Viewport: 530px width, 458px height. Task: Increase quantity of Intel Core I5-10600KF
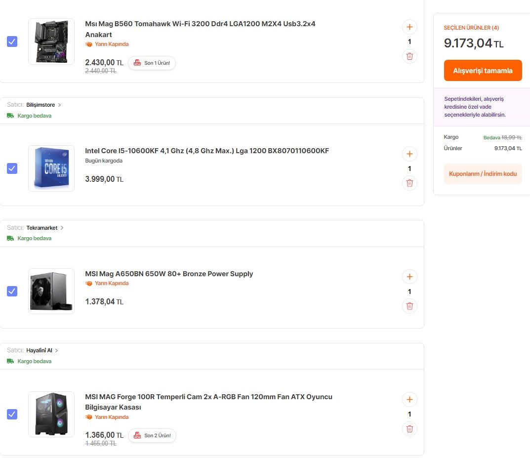[409, 154]
